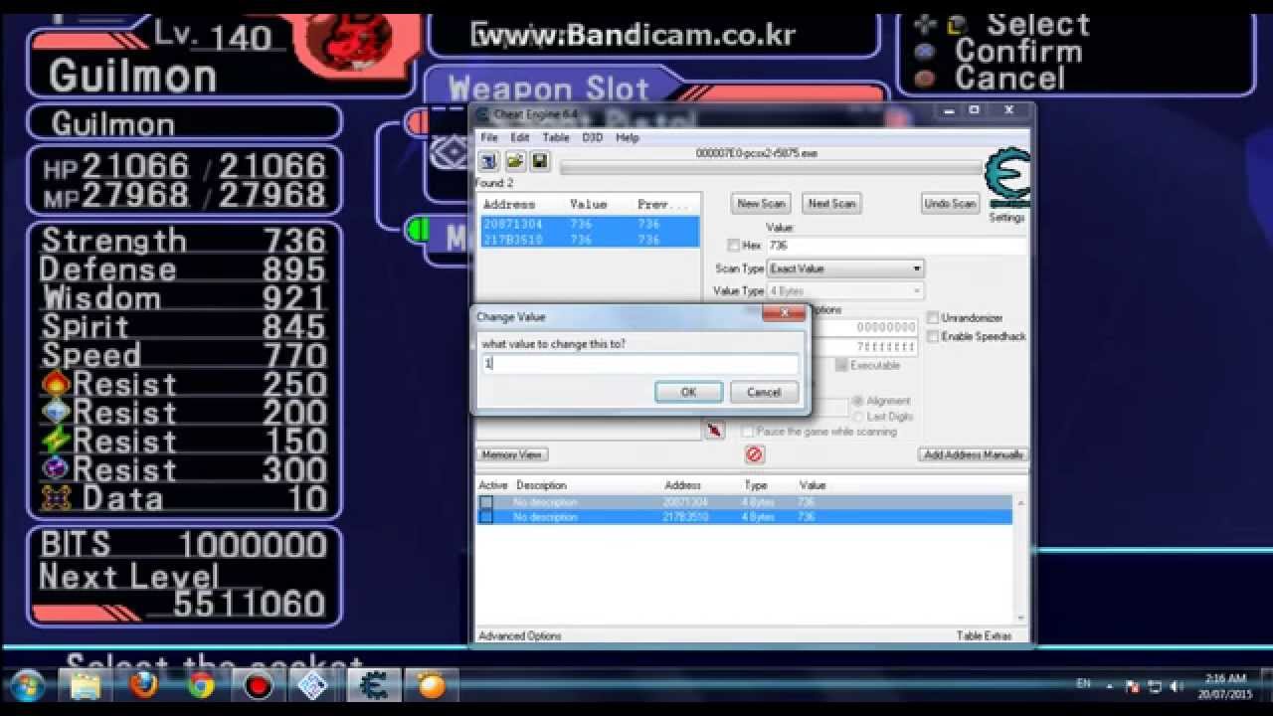The height and width of the screenshot is (716, 1273).
Task: Open the File menu
Action: click(489, 137)
